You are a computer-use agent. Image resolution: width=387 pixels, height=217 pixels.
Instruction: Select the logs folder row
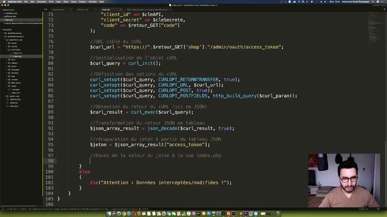tap(21, 77)
